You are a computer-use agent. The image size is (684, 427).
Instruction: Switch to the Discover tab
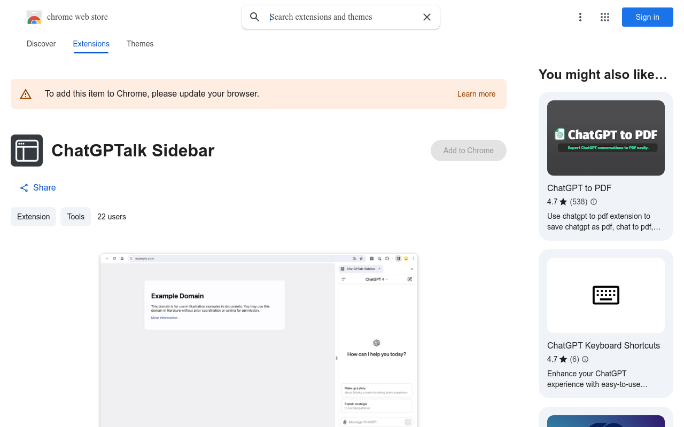tap(41, 44)
